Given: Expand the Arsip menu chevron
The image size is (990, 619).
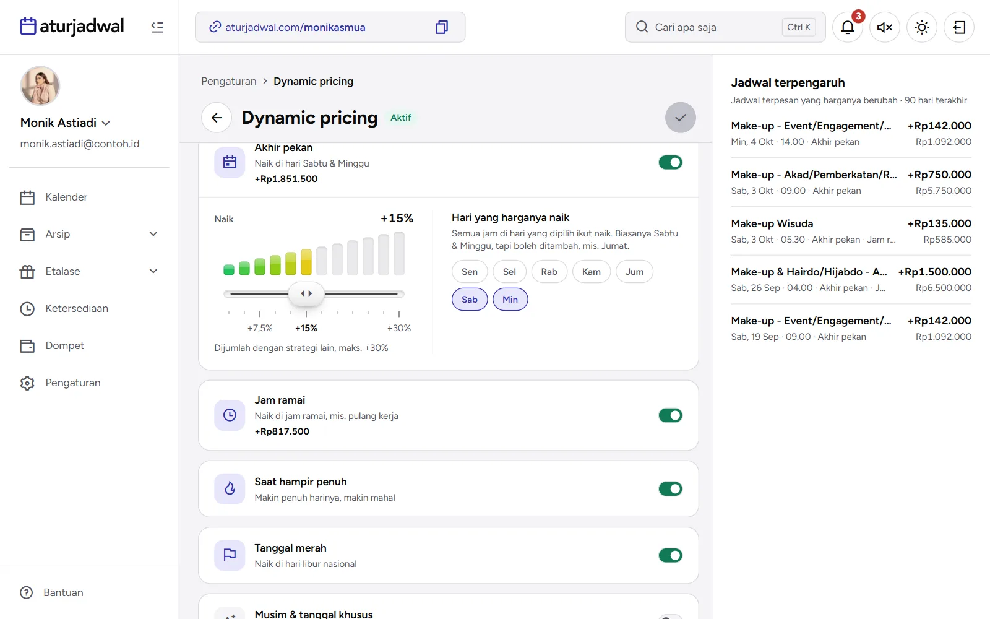Looking at the screenshot, I should pos(153,234).
